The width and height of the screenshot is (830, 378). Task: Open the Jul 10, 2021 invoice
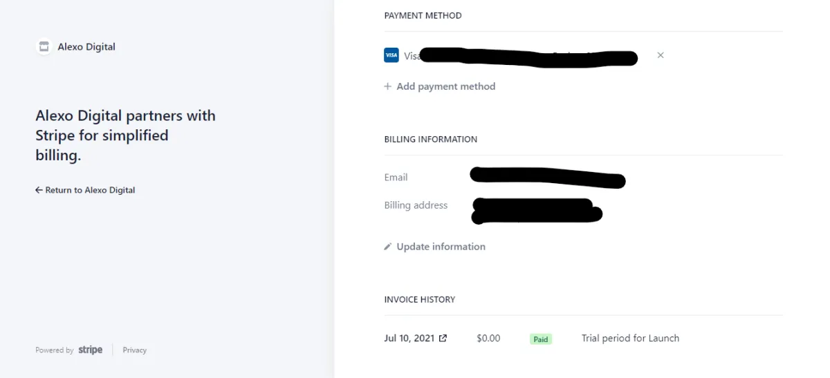[409, 338]
